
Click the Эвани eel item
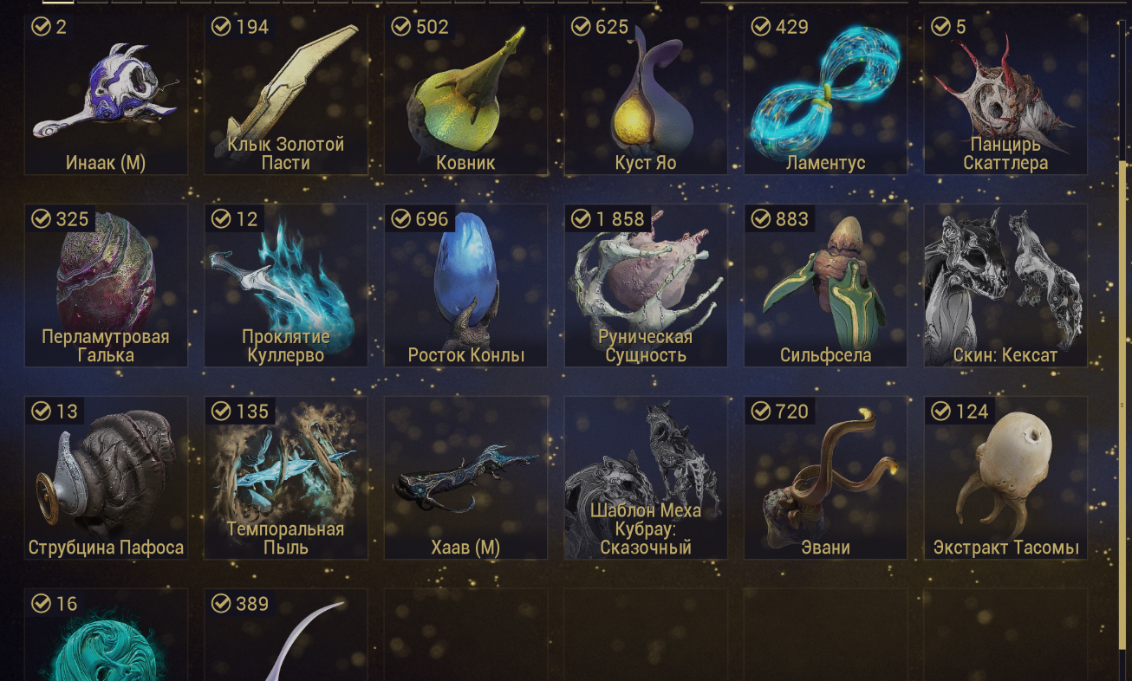pos(825,478)
